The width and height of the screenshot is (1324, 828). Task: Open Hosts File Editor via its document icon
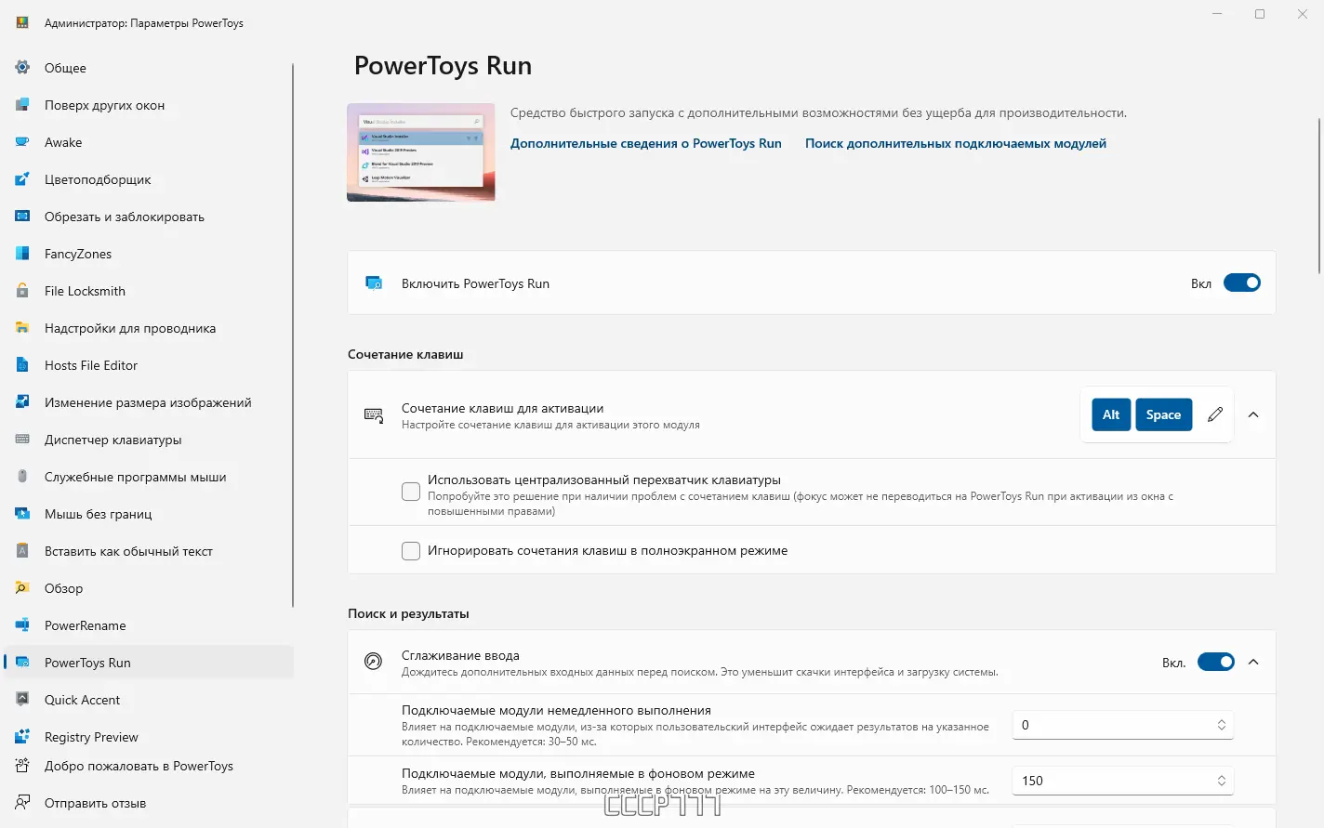pyautogui.click(x=22, y=365)
